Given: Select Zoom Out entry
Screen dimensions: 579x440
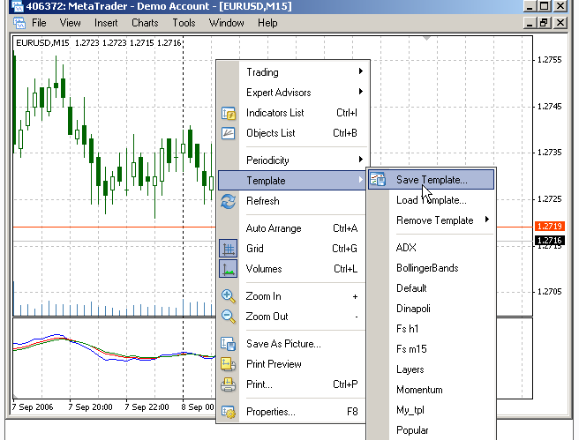Looking at the screenshot, I should tap(292, 317).
